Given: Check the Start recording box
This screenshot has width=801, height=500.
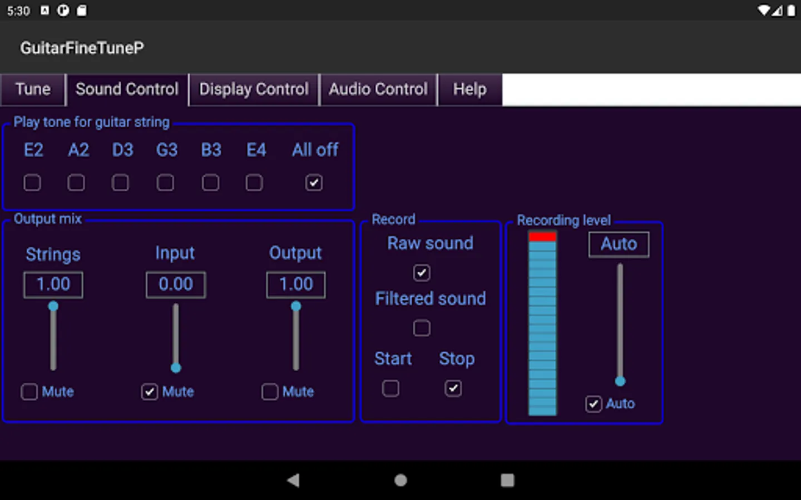Looking at the screenshot, I should point(390,388).
